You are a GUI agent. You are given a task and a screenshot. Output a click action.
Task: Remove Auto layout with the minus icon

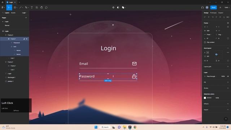[228, 48]
